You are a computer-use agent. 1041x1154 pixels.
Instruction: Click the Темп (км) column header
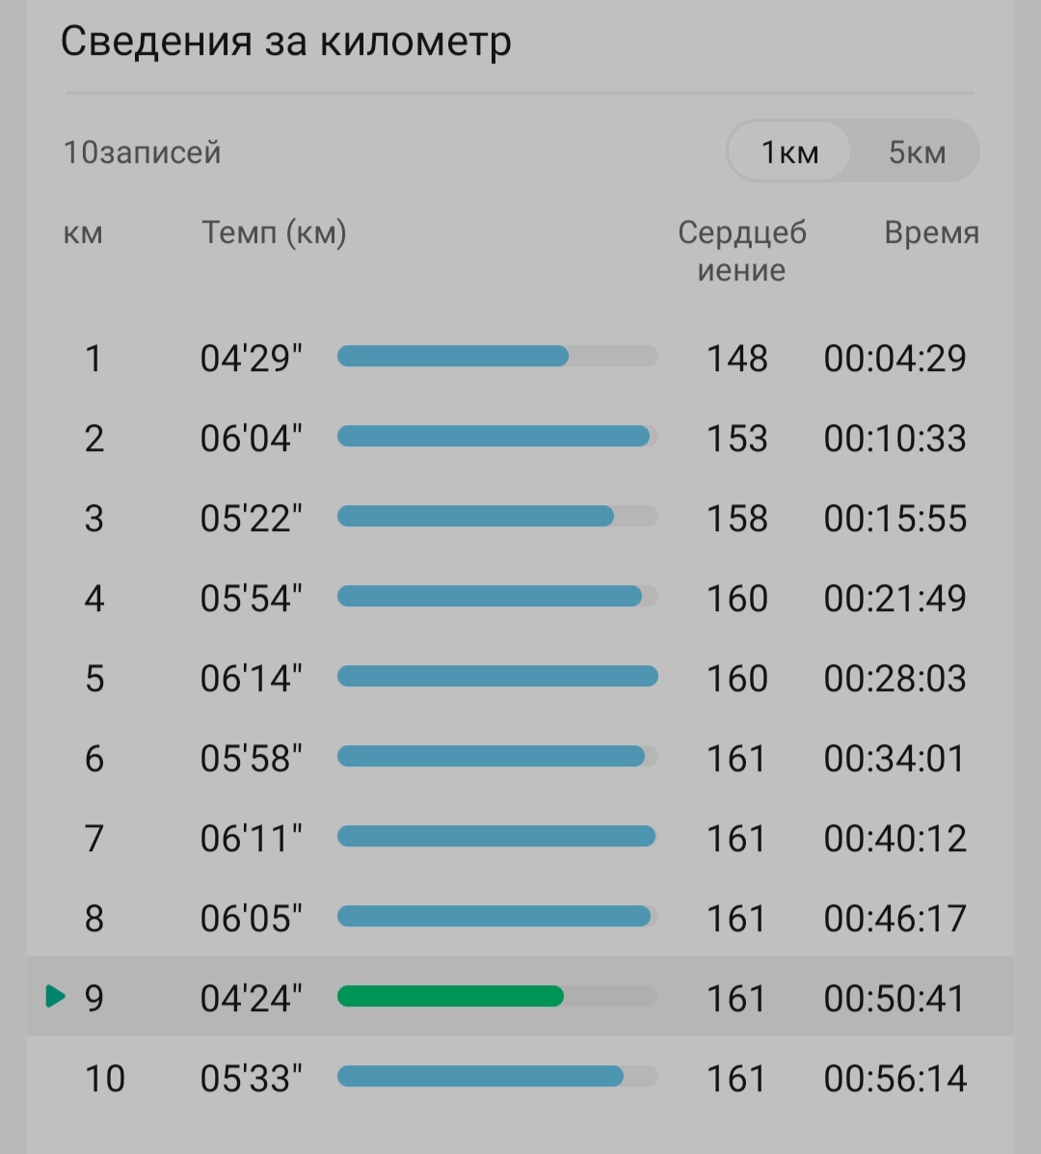click(274, 232)
